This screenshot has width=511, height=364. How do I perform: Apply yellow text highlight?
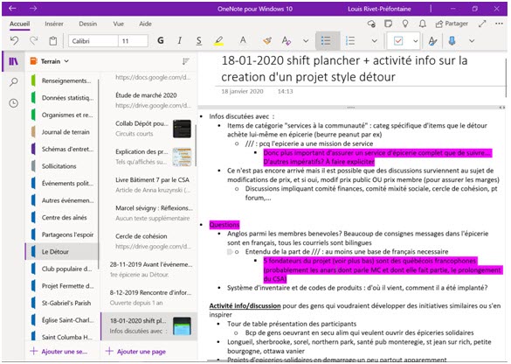pyautogui.click(x=218, y=40)
